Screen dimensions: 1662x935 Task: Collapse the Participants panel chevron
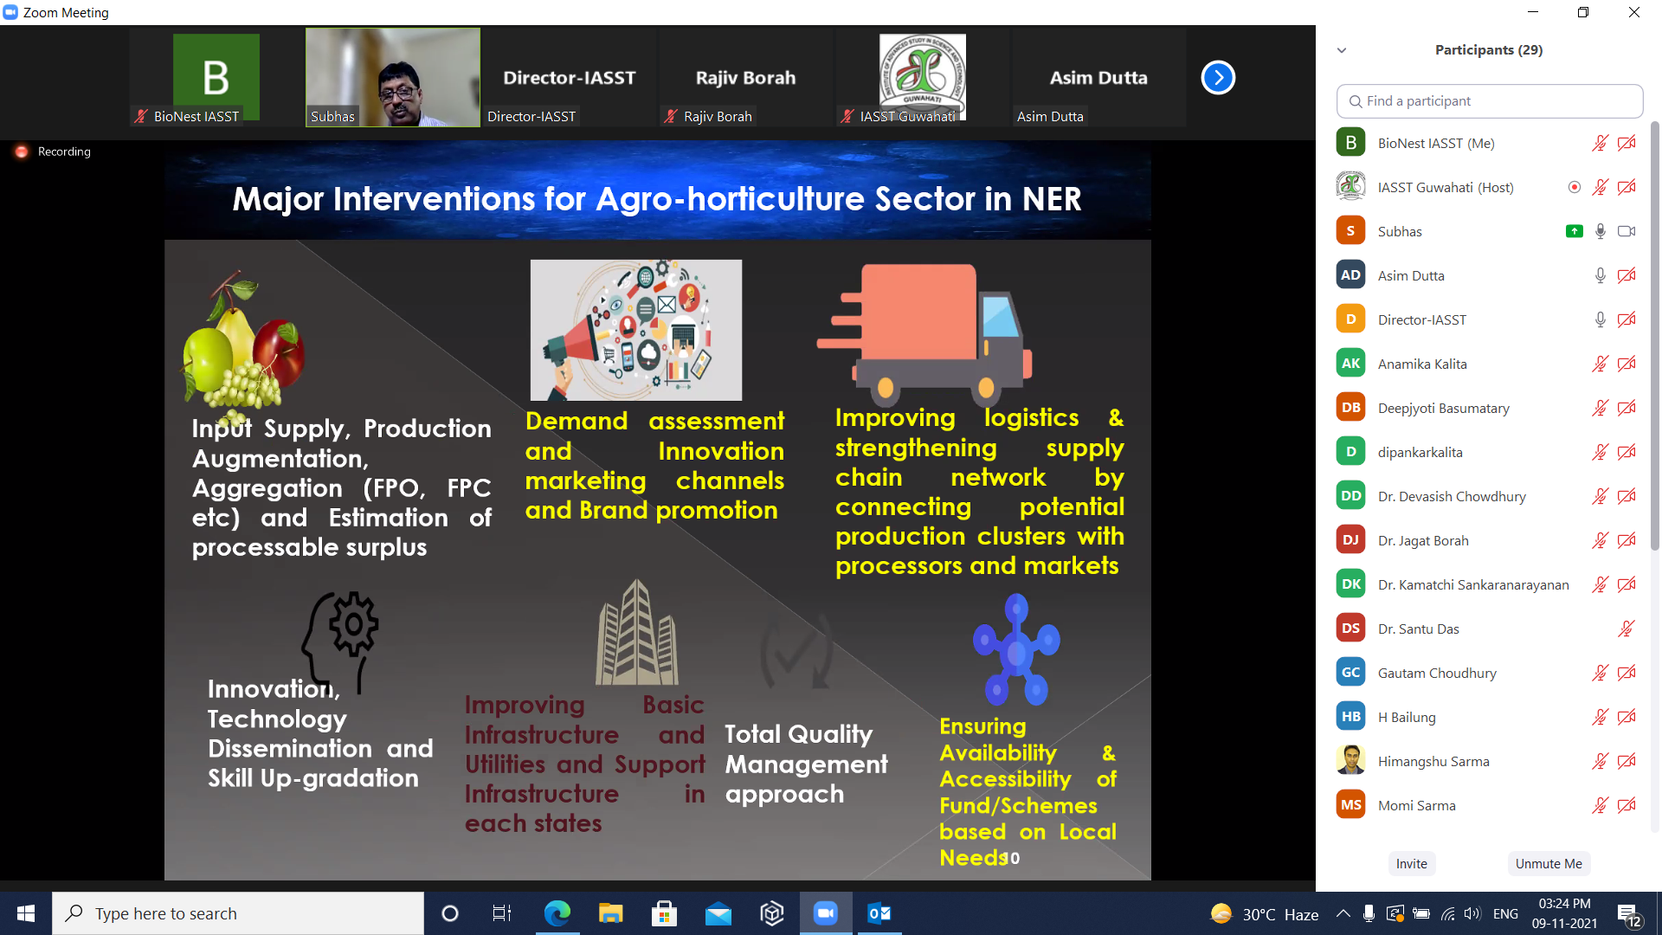click(x=1342, y=50)
